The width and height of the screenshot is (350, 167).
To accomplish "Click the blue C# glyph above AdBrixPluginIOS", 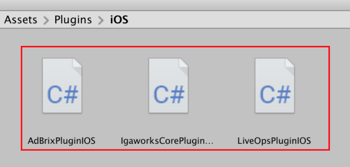I will [63, 94].
